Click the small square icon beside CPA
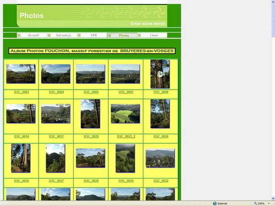The height and width of the screenshot is (206, 275). click(79, 35)
